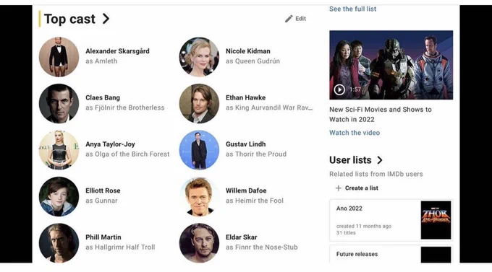
Task: Click the pencil Edit icon
Action: point(289,19)
